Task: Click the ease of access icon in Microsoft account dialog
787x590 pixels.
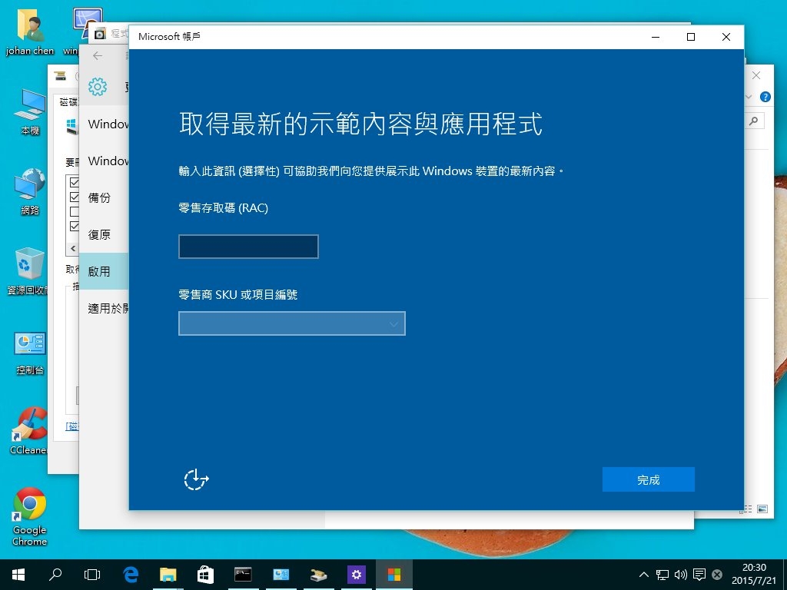Action: 196,479
